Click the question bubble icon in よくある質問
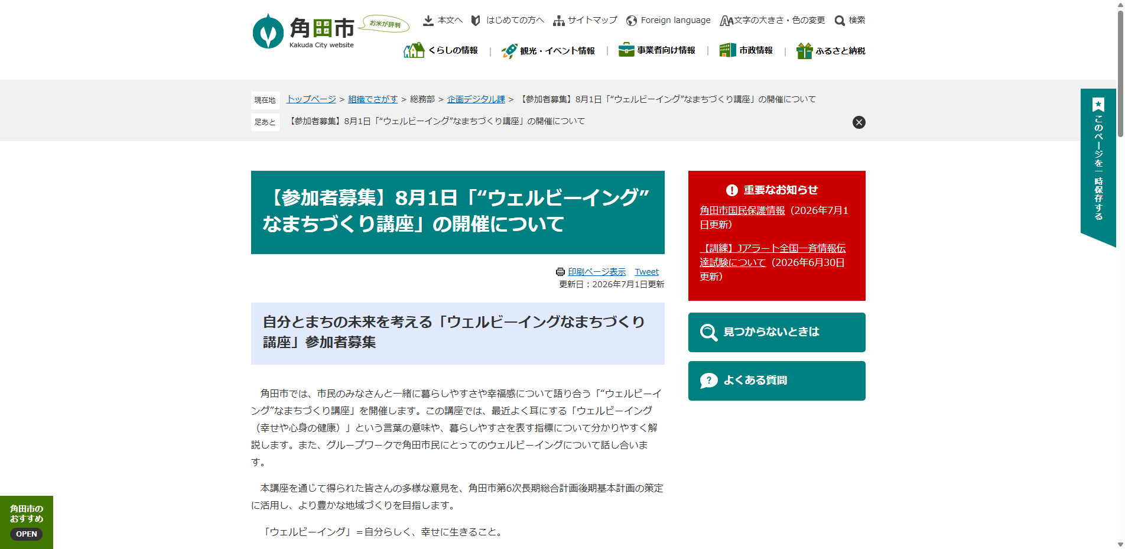 tap(708, 381)
